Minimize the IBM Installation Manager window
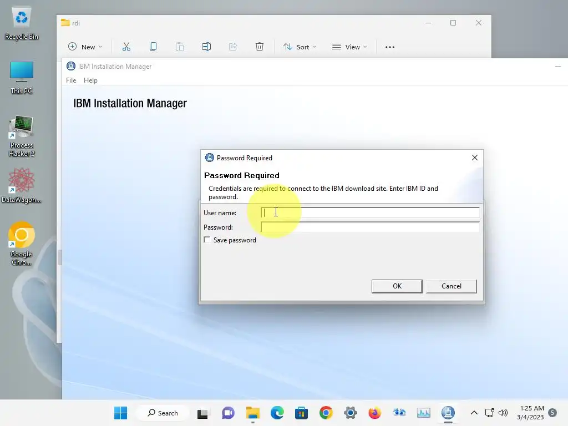This screenshot has width=568, height=426. (x=558, y=67)
